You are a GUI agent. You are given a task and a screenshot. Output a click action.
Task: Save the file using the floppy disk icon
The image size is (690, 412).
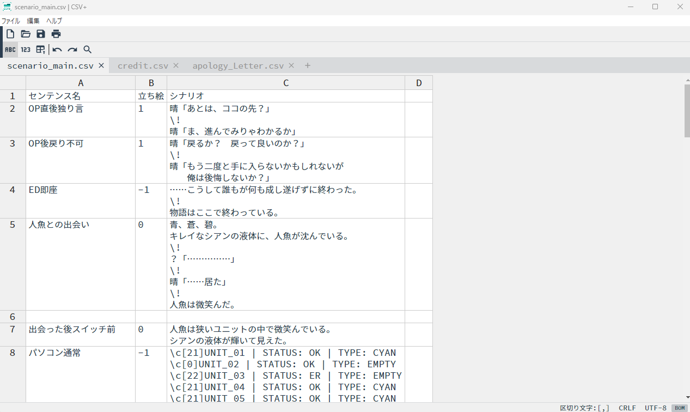point(41,34)
